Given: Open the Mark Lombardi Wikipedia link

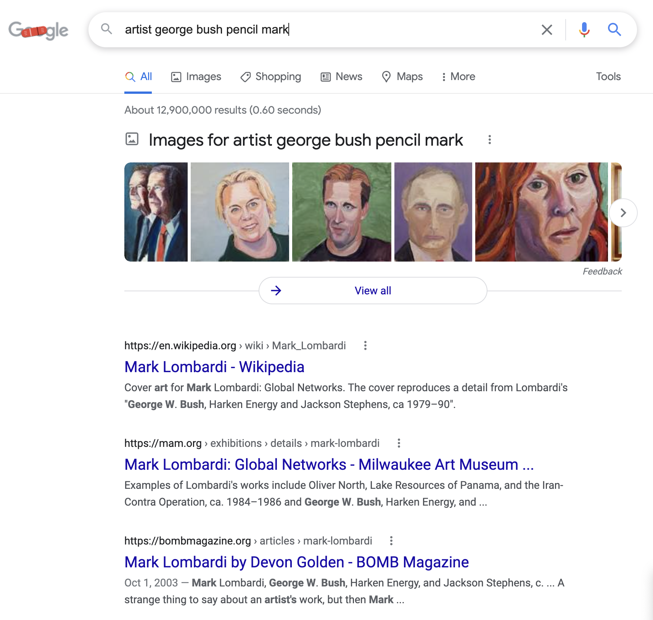Looking at the screenshot, I should [214, 366].
